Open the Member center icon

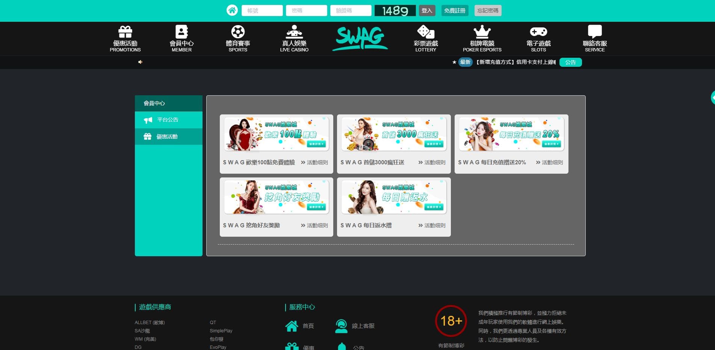[181, 32]
